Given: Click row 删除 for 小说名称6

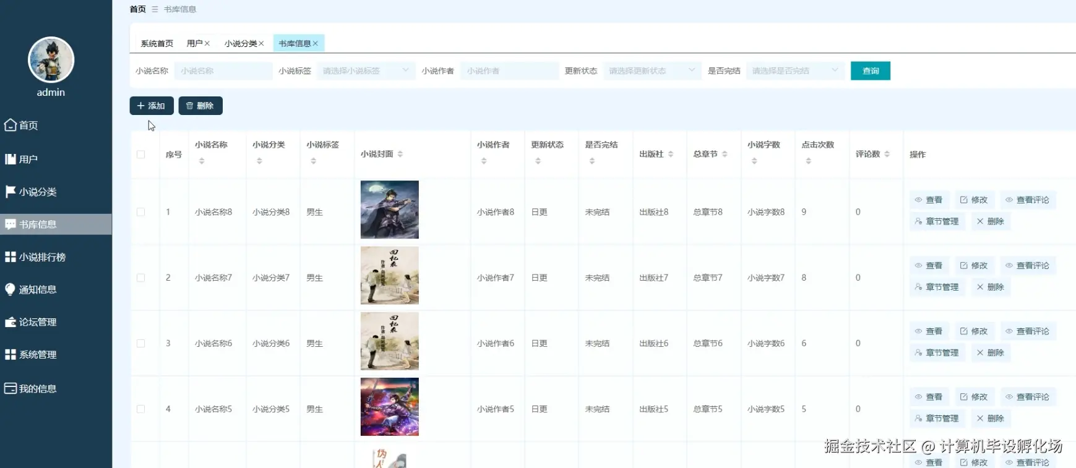Looking at the screenshot, I should pyautogui.click(x=991, y=352).
